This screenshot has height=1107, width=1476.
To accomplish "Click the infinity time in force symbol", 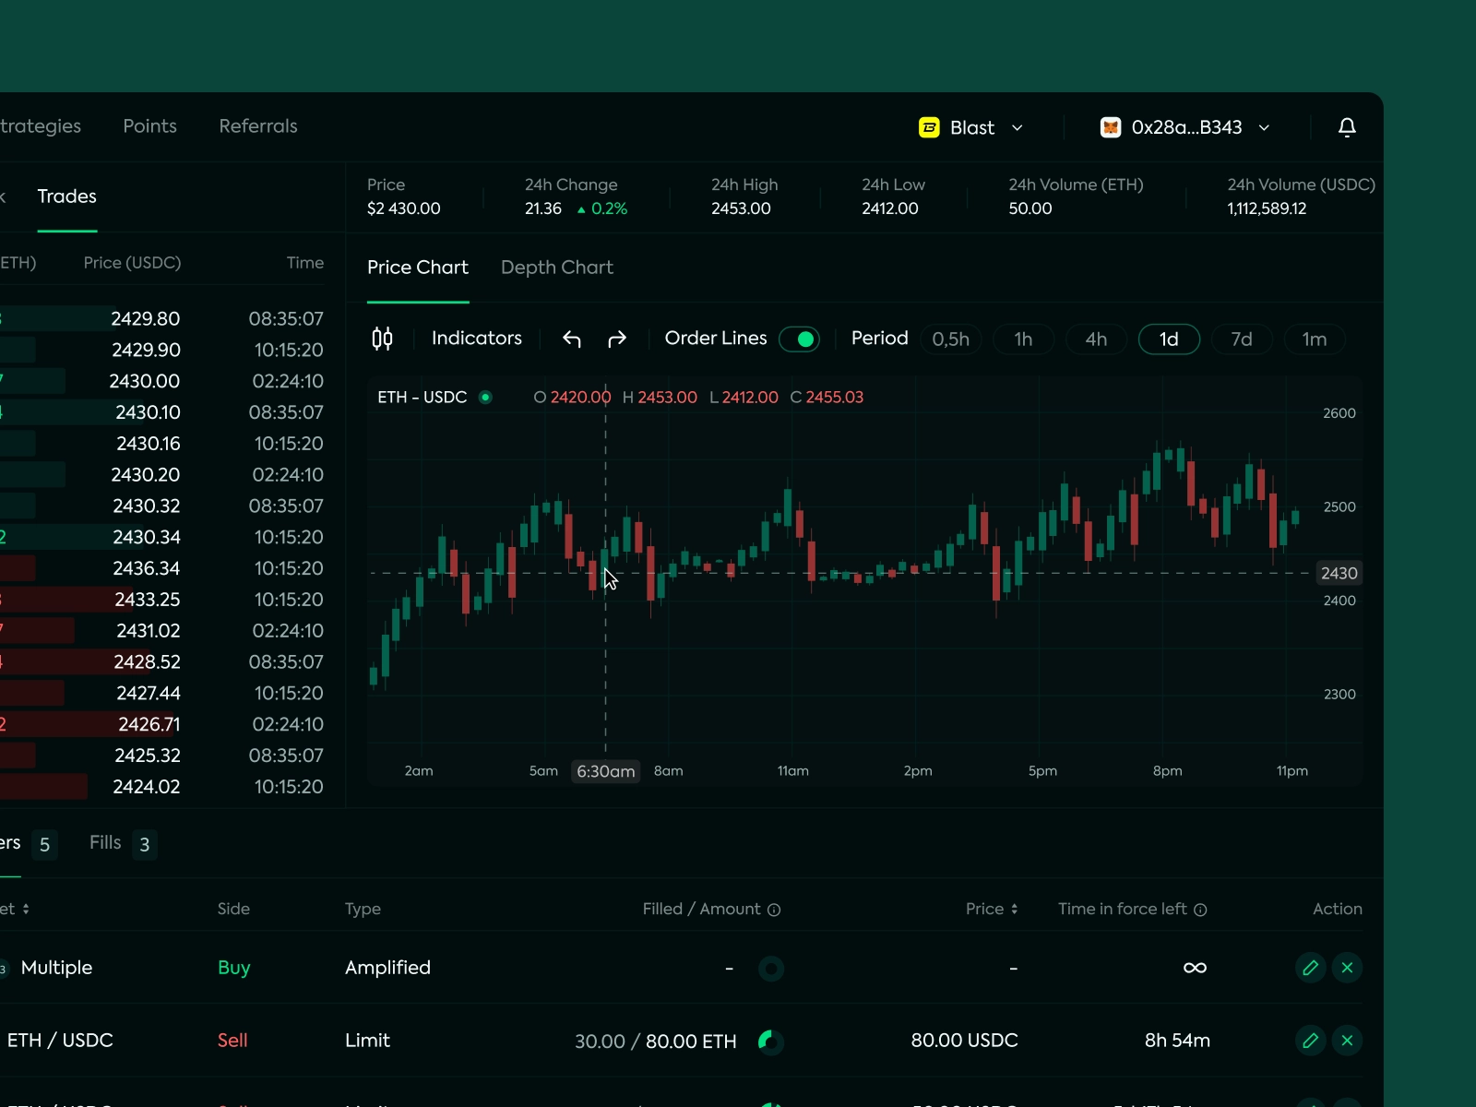I will [1195, 968].
